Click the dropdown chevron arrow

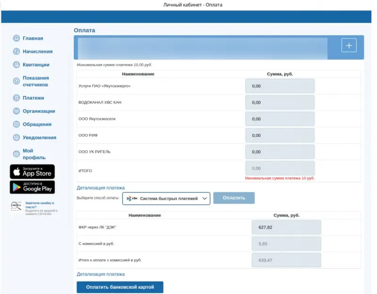(205, 199)
